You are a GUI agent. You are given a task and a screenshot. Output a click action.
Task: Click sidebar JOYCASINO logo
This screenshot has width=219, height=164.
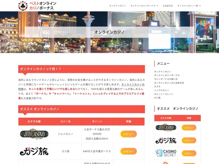166,128
